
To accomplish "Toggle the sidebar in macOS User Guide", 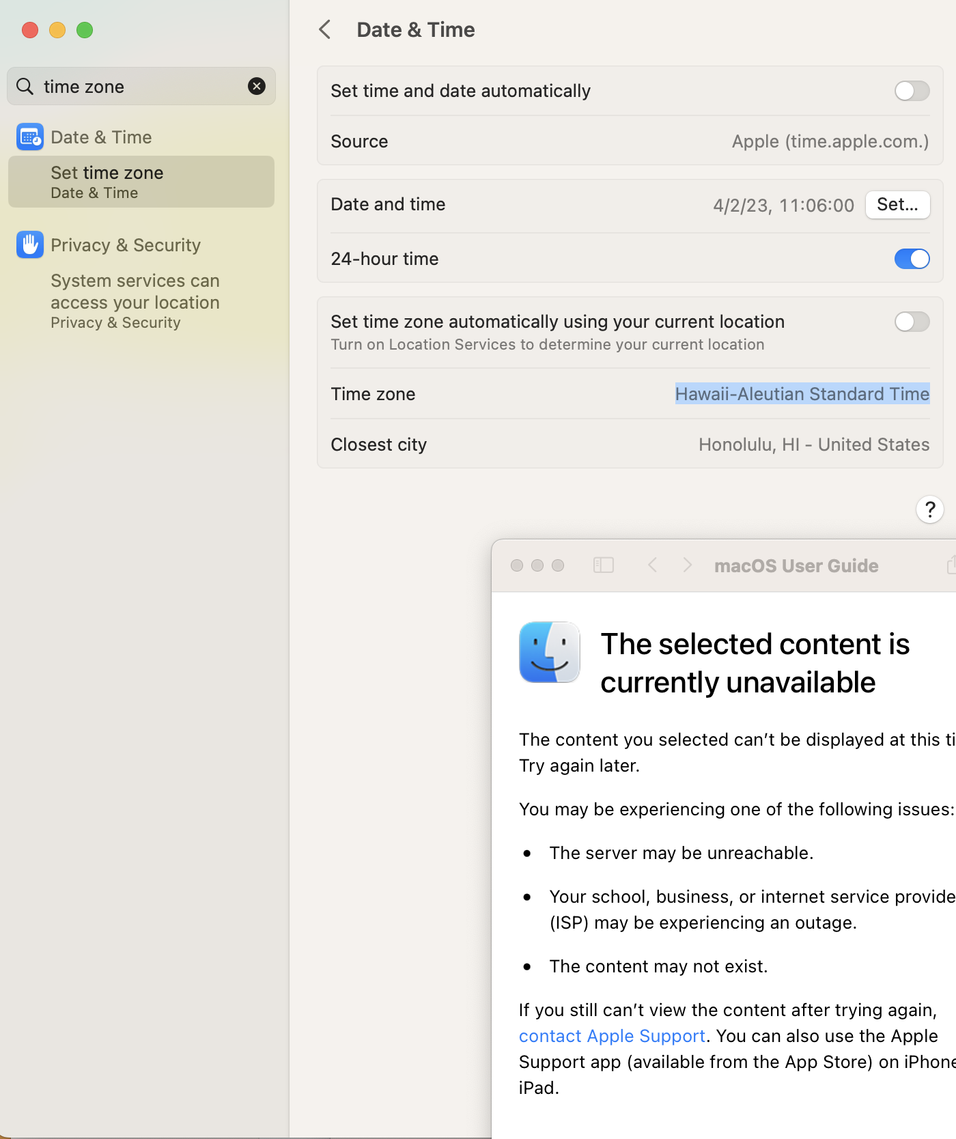I will (x=604, y=565).
